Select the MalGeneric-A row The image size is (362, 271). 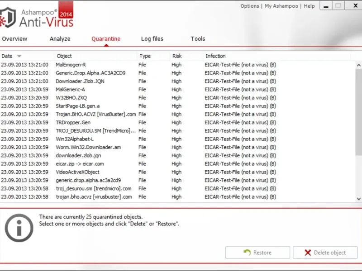pyautogui.click(x=178, y=89)
